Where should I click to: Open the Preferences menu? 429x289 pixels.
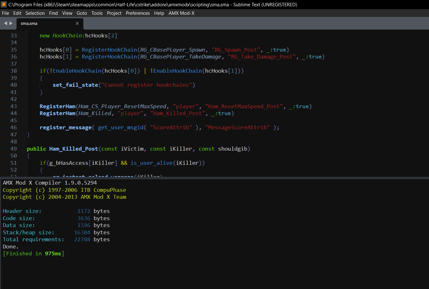[138, 13]
